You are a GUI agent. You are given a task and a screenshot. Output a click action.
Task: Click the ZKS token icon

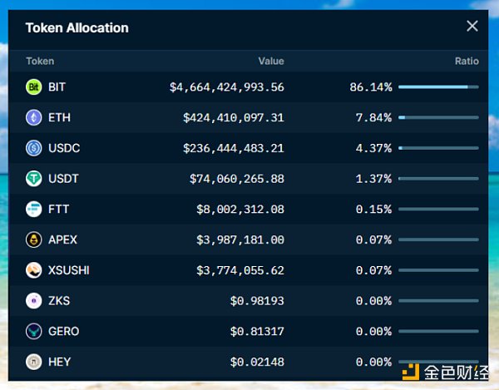(34, 301)
